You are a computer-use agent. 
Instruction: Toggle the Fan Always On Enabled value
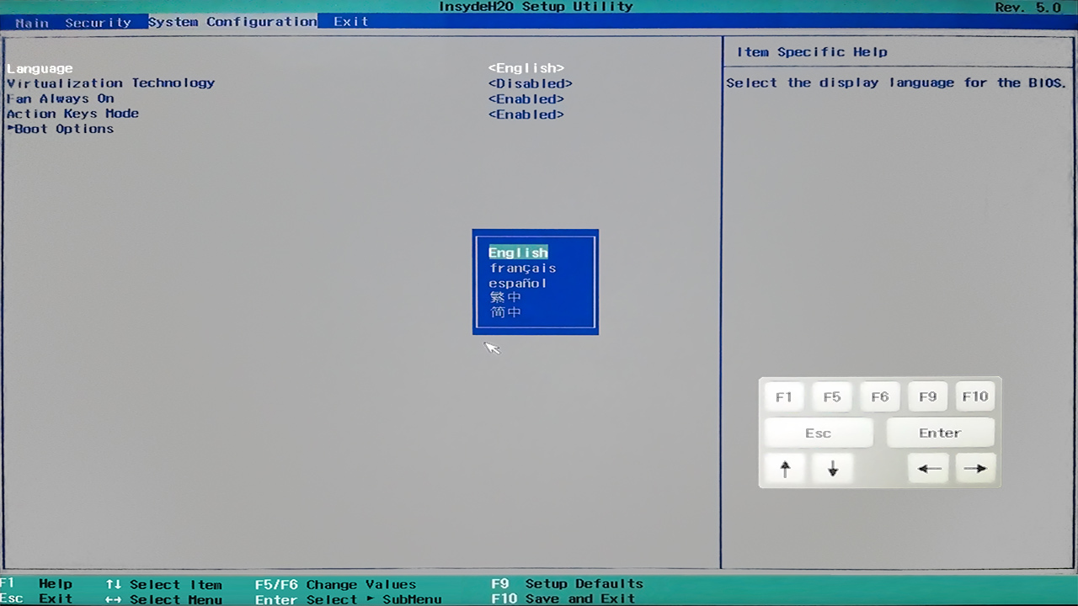coord(526,98)
